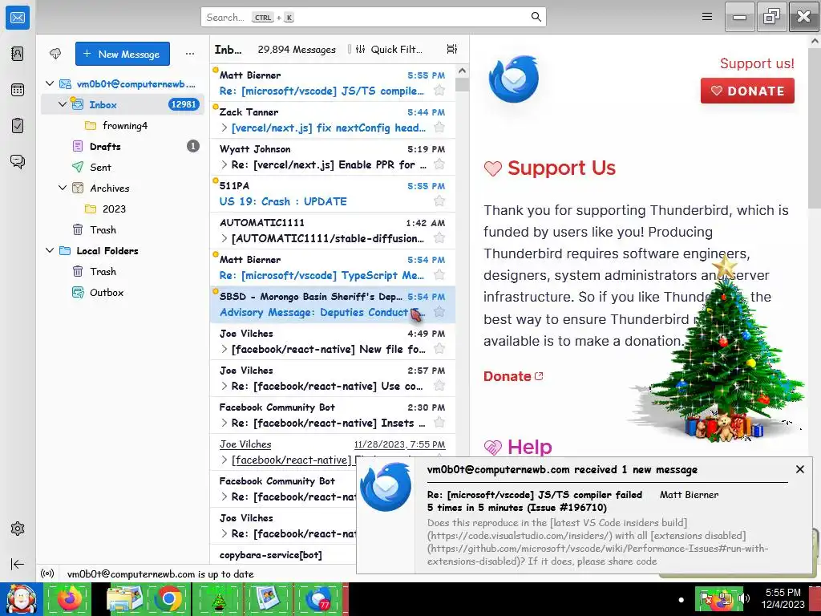Click the Christmas tree taskbar icon
The width and height of the screenshot is (821, 616).
click(x=218, y=598)
